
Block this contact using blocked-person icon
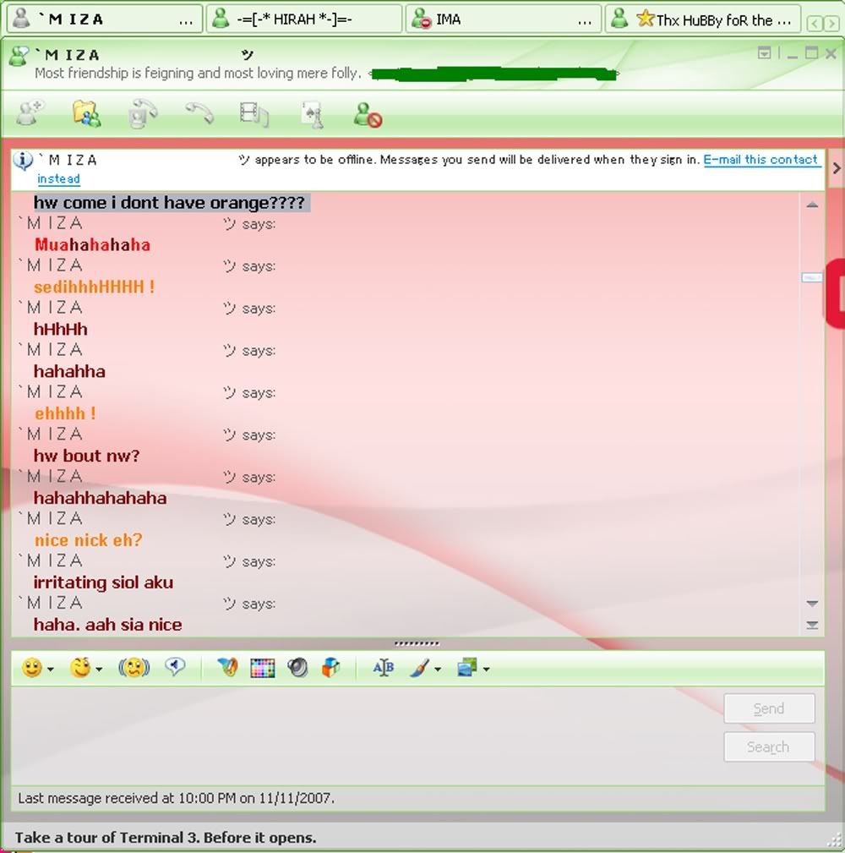(368, 113)
